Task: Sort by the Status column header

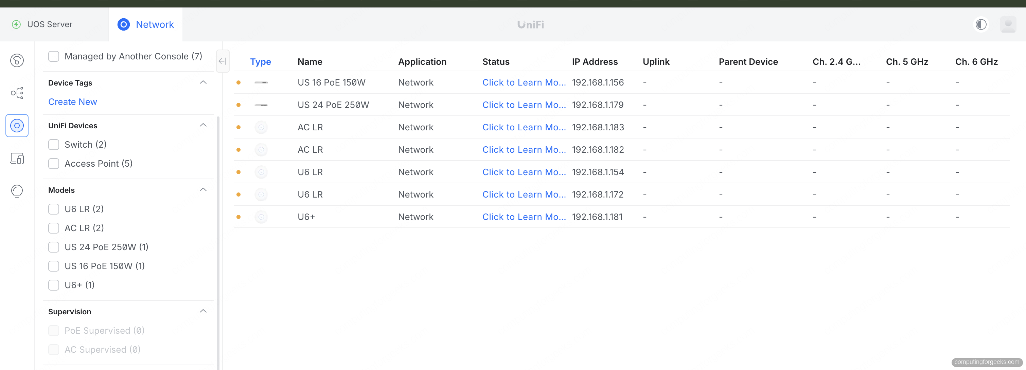Action: (x=496, y=62)
